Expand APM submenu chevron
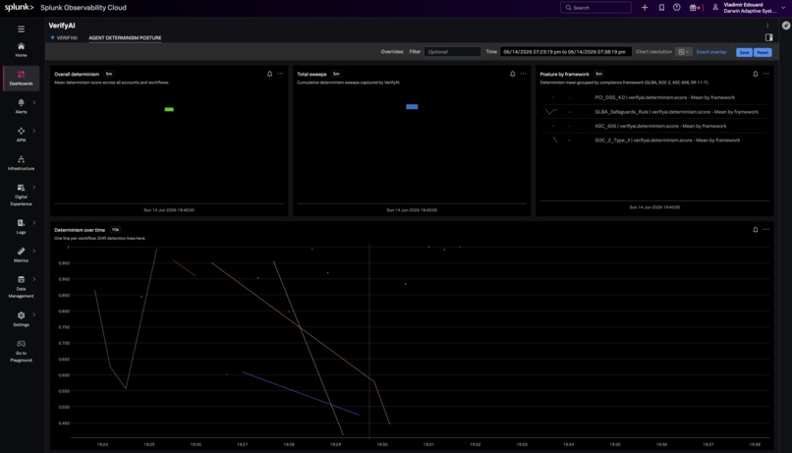The image size is (792, 453). point(33,131)
